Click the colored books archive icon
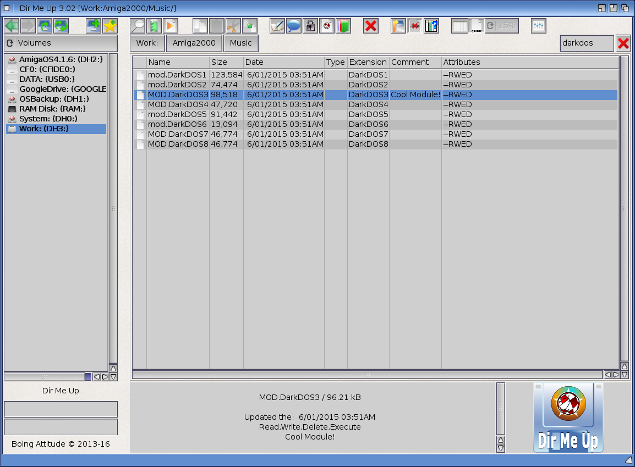This screenshot has width=635, height=467. click(343, 26)
